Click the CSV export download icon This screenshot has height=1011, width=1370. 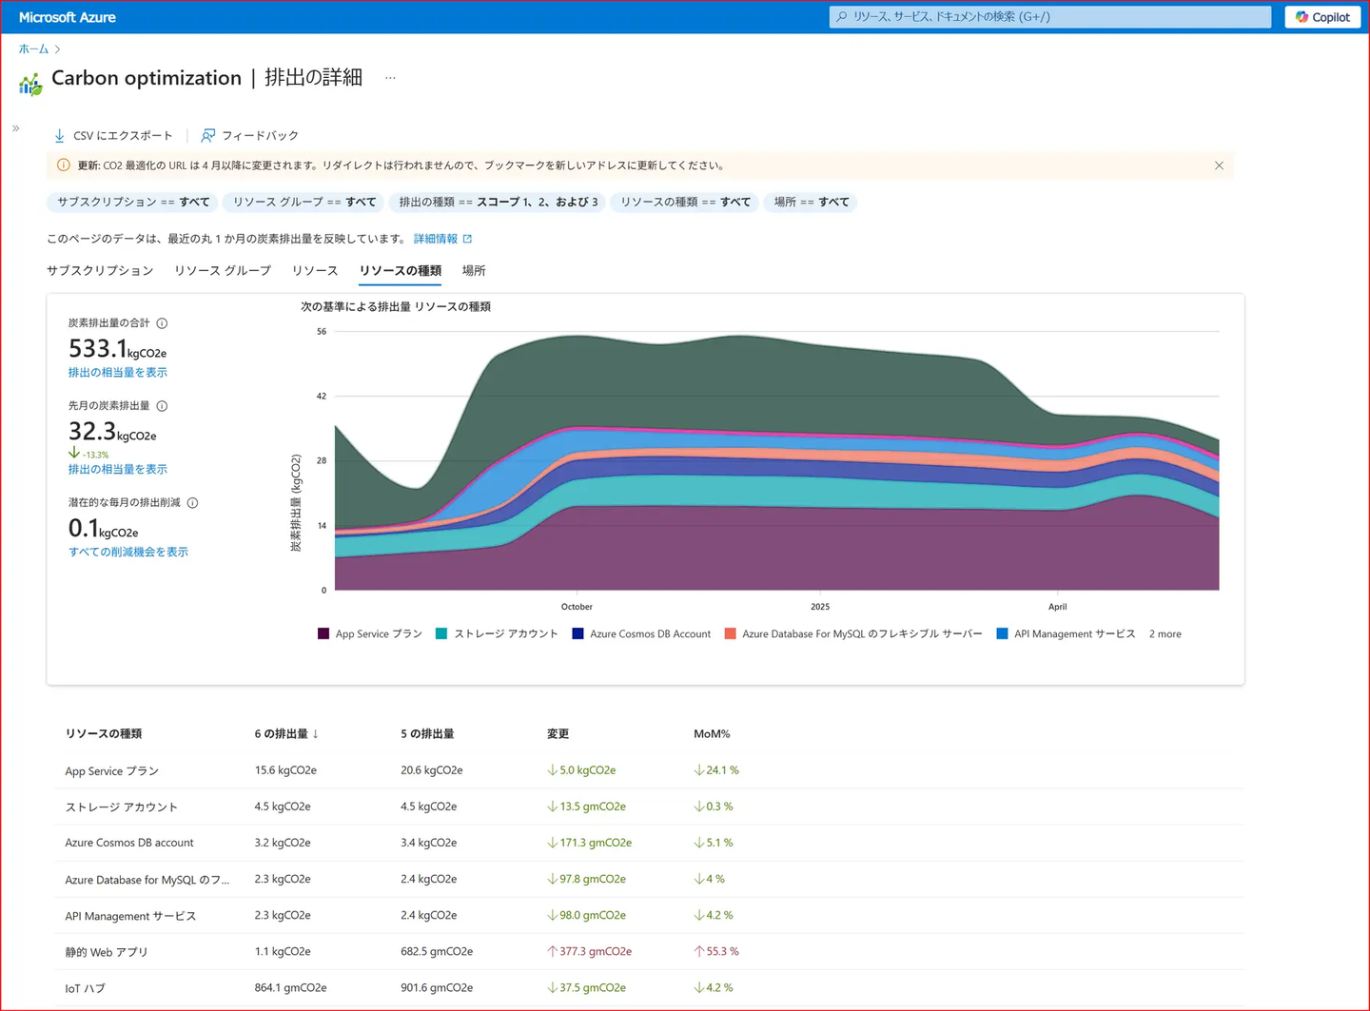pyautogui.click(x=60, y=136)
